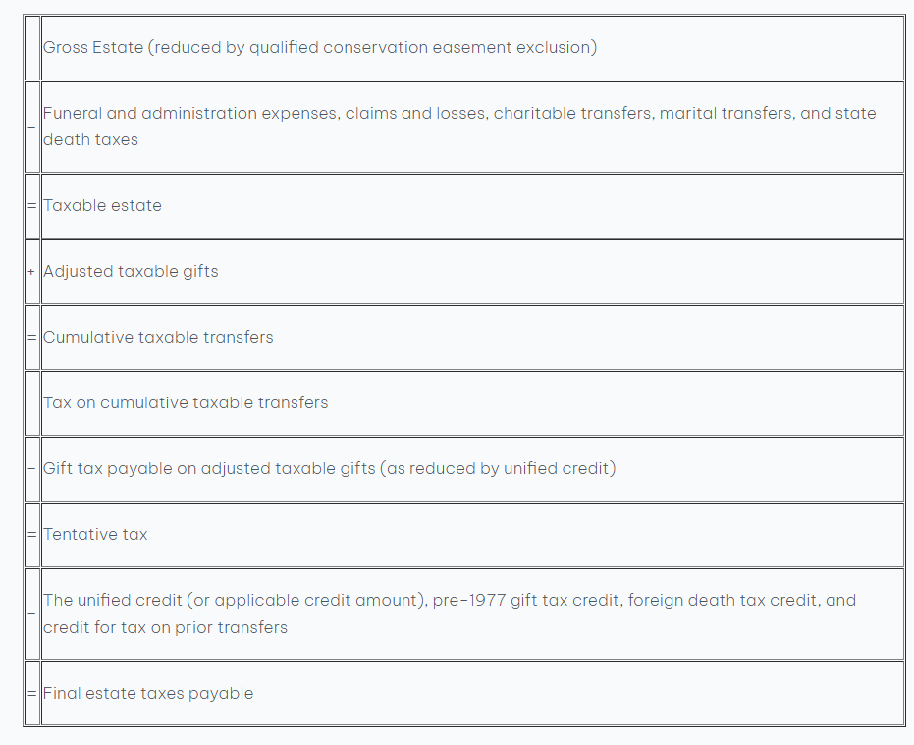Select the Tentative tax cell text
Image resolution: width=914 pixels, height=745 pixels.
95,535
